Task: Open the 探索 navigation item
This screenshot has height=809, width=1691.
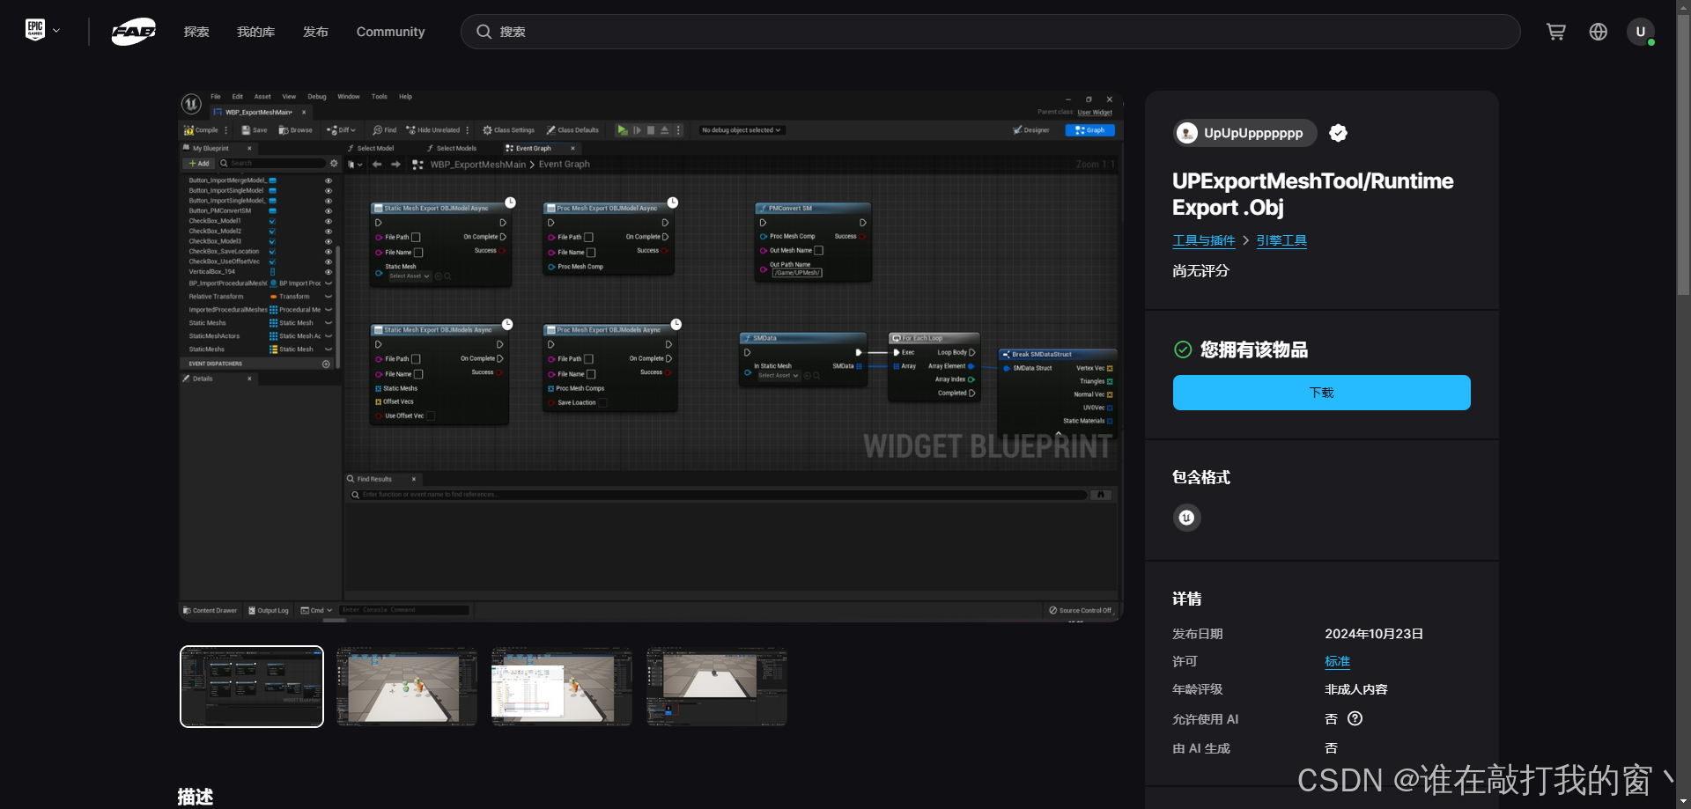Action: [196, 32]
